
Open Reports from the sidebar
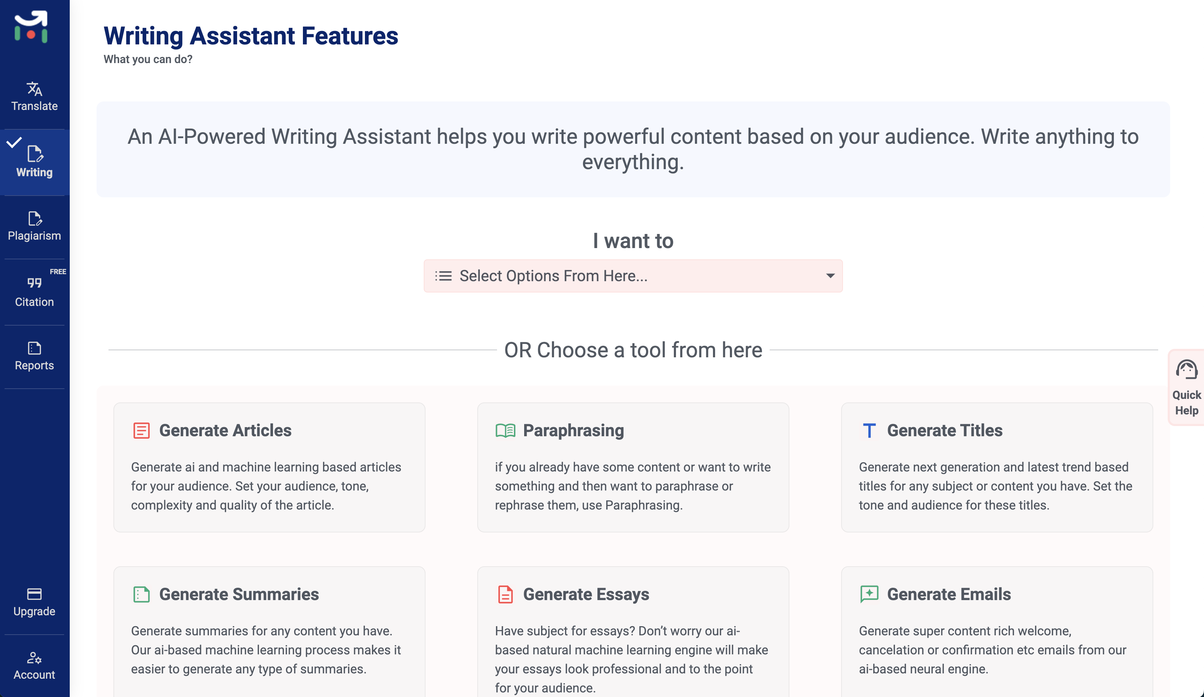pyautogui.click(x=34, y=349)
